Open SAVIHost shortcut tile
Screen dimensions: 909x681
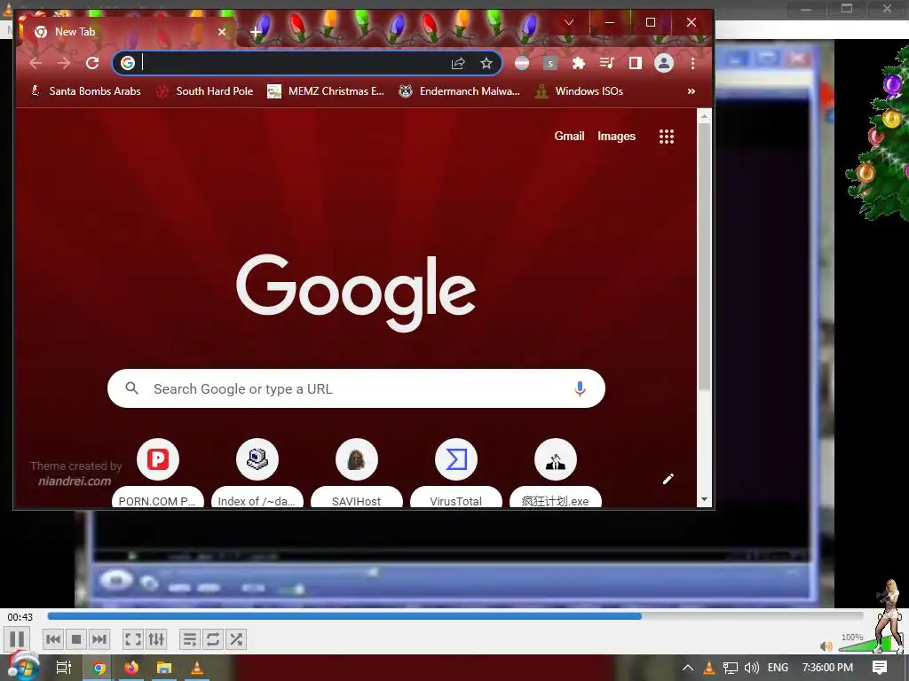[357, 473]
